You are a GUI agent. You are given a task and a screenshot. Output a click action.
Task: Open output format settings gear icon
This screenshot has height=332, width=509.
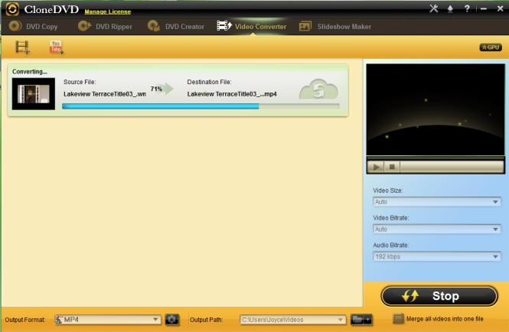coord(171,320)
